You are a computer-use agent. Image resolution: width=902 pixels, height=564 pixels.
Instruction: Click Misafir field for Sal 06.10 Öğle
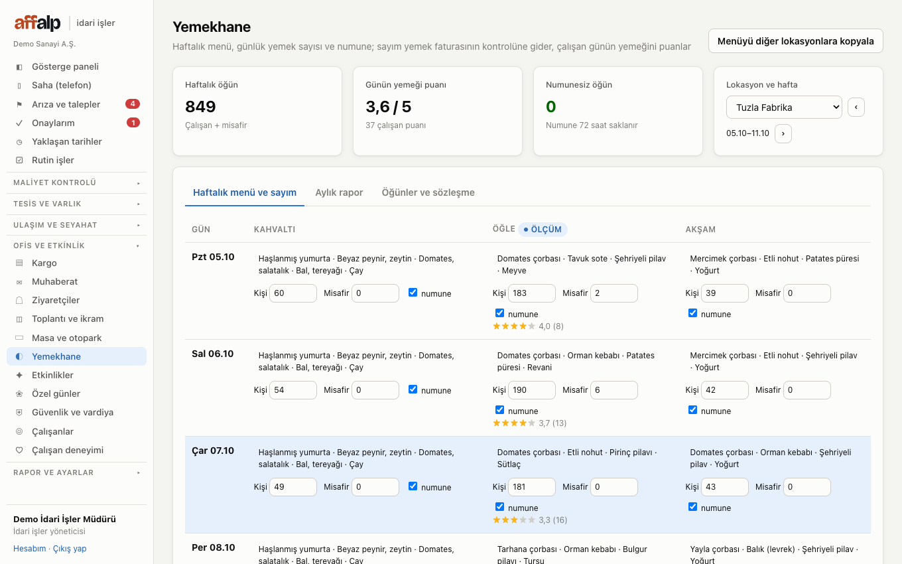614,390
